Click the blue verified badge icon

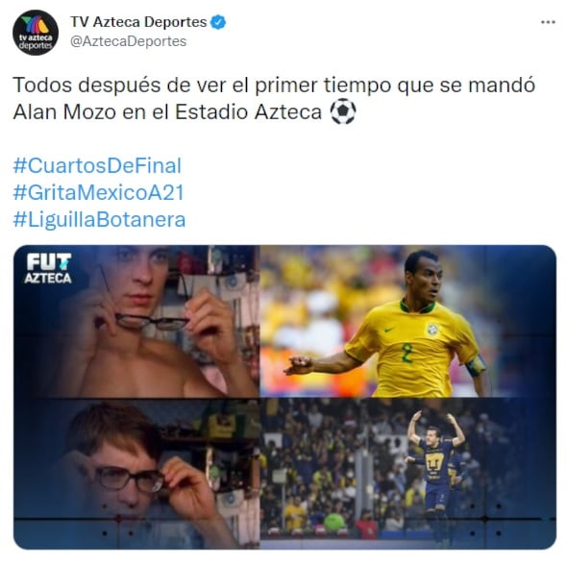tap(218, 22)
